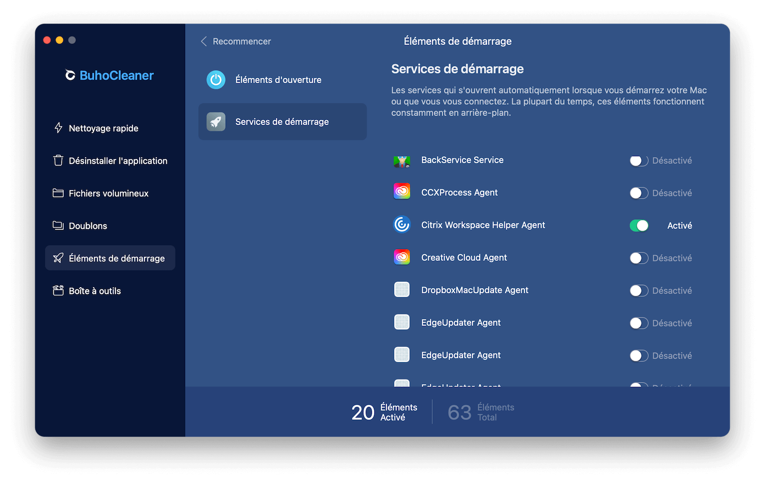
Task: Open Nettoyage rapide in the sidebar
Action: [110, 128]
